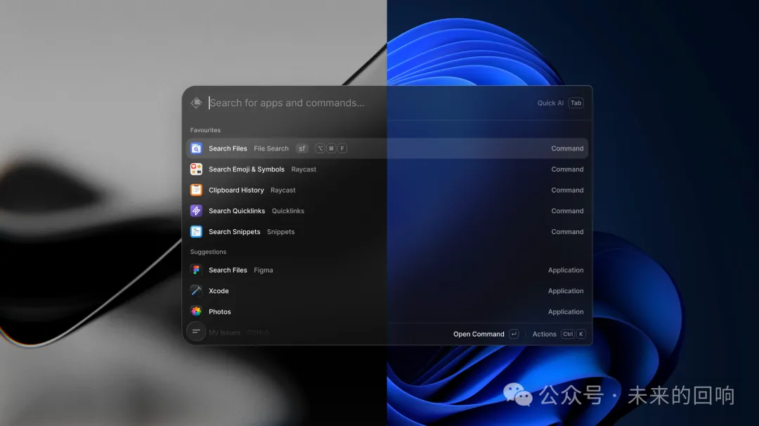Viewport: 759px width, 426px height.
Task: Click Search Emoji & Symbols icon
Action: click(x=196, y=169)
